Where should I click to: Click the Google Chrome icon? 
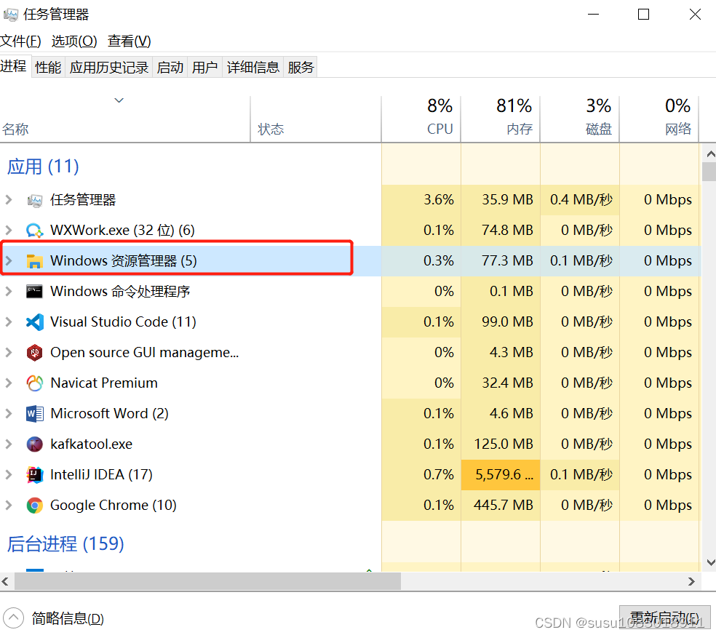click(35, 506)
